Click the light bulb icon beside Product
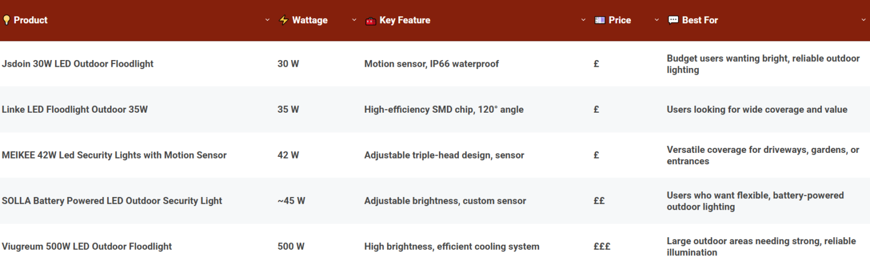Screen dimensions: 870x269 (x=6, y=20)
